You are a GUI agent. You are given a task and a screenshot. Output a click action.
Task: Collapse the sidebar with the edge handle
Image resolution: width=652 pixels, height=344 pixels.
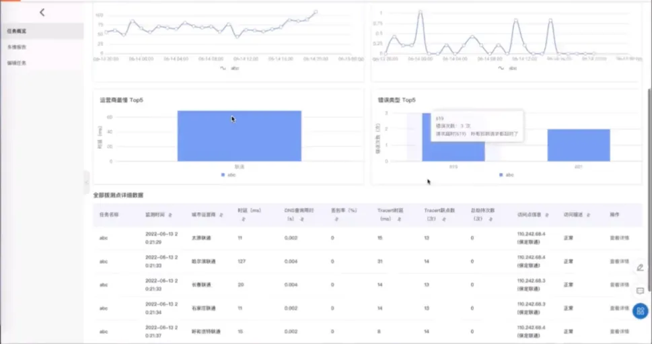pos(87,182)
